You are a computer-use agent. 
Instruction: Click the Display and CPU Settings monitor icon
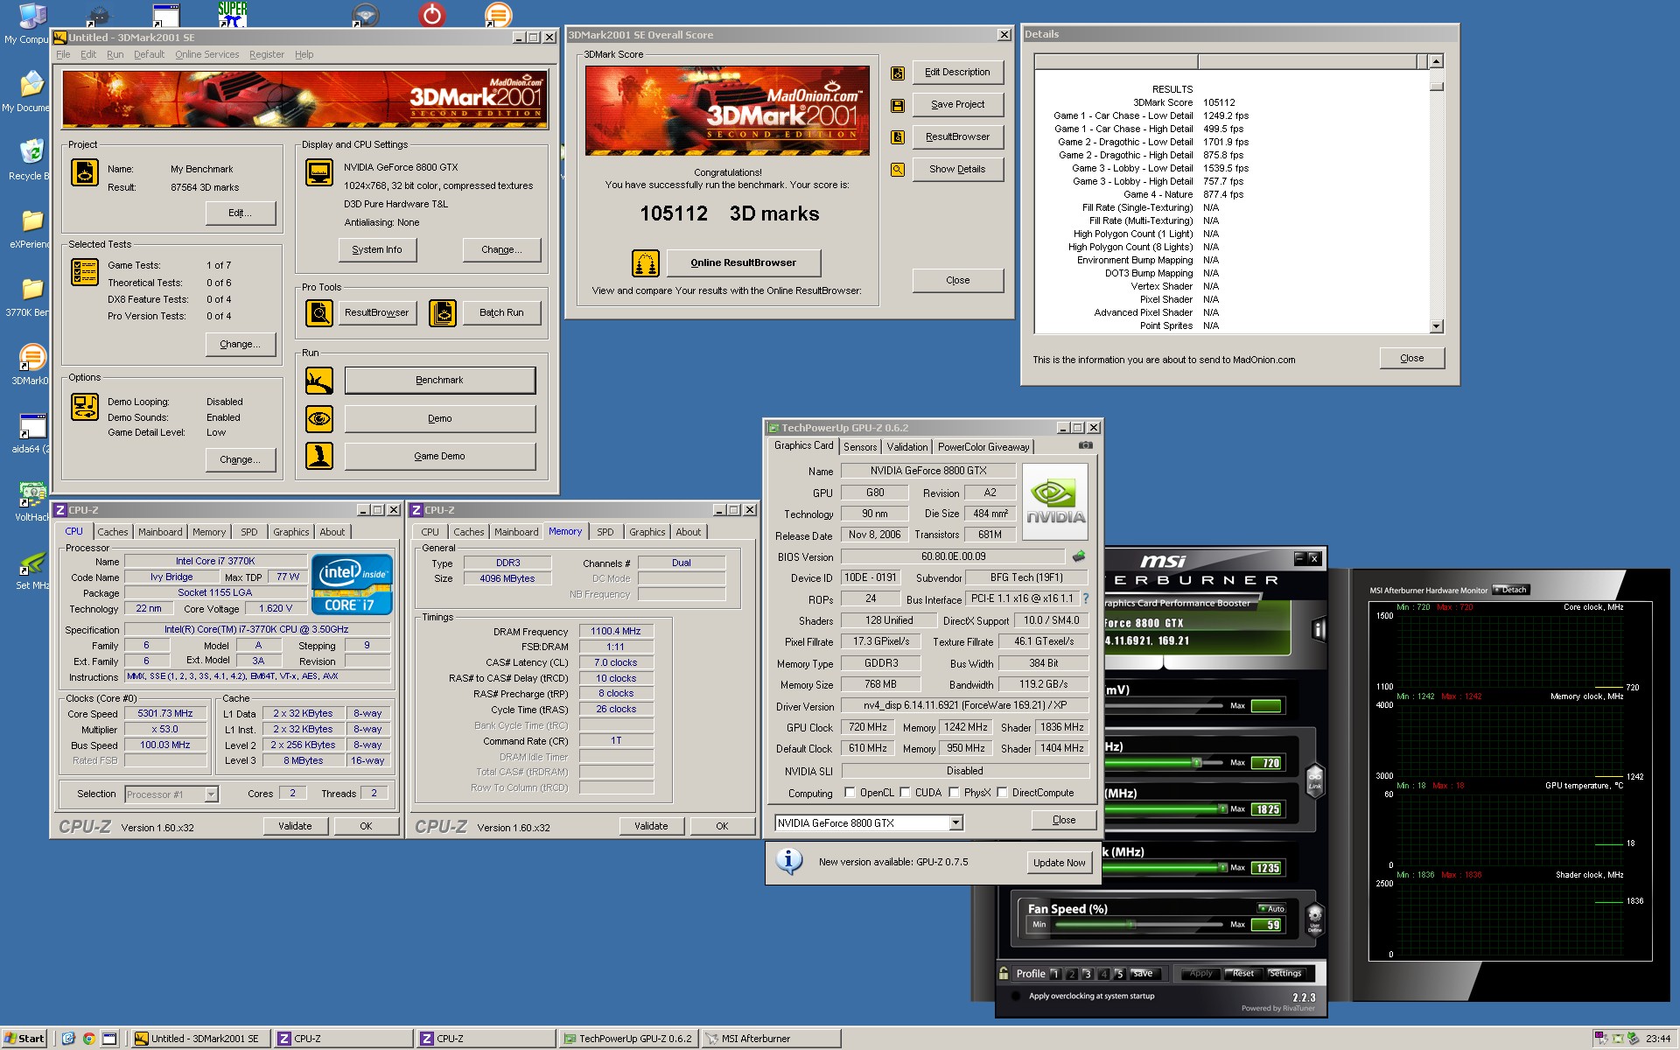pos(319,171)
